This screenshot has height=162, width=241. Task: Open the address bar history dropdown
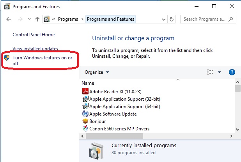click(x=163, y=19)
